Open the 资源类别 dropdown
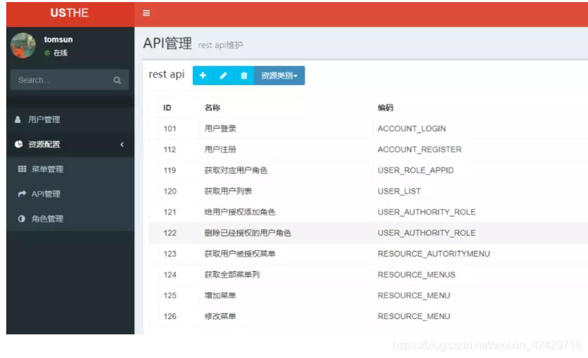588x358 pixels. (x=279, y=75)
